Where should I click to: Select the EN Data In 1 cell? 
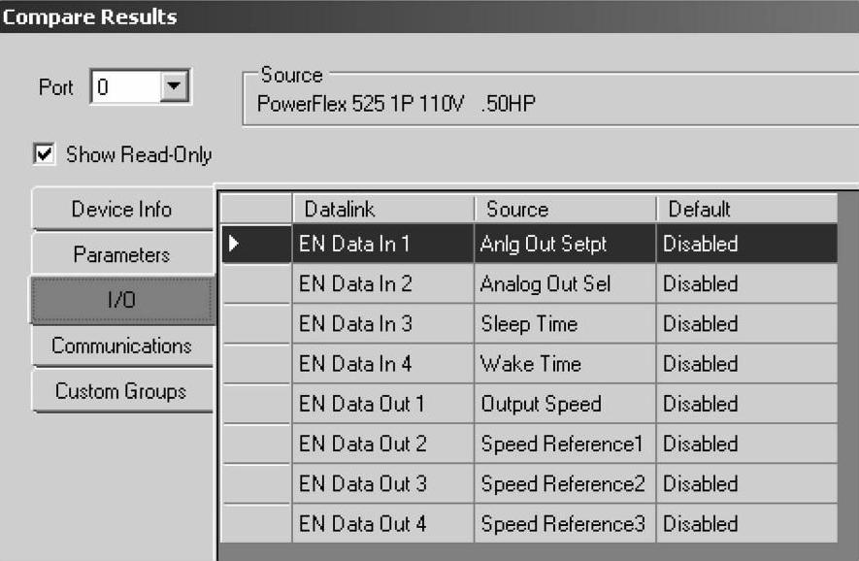click(x=383, y=244)
